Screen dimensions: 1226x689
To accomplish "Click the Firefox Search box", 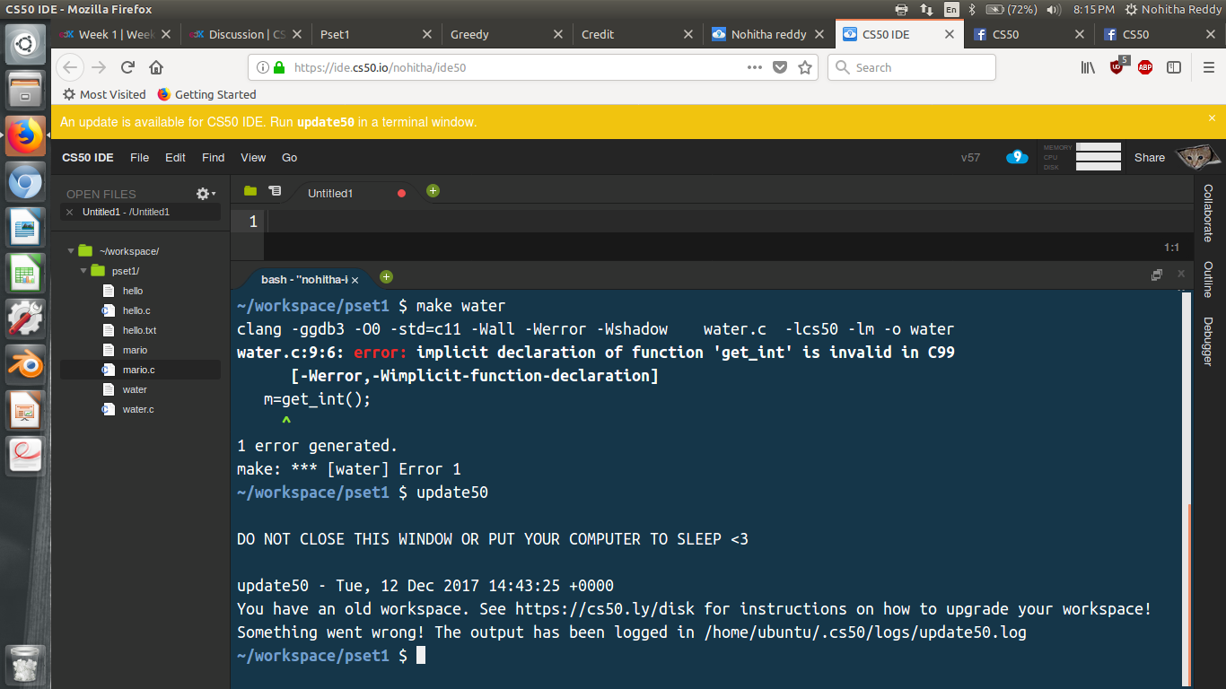I will tap(912, 67).
